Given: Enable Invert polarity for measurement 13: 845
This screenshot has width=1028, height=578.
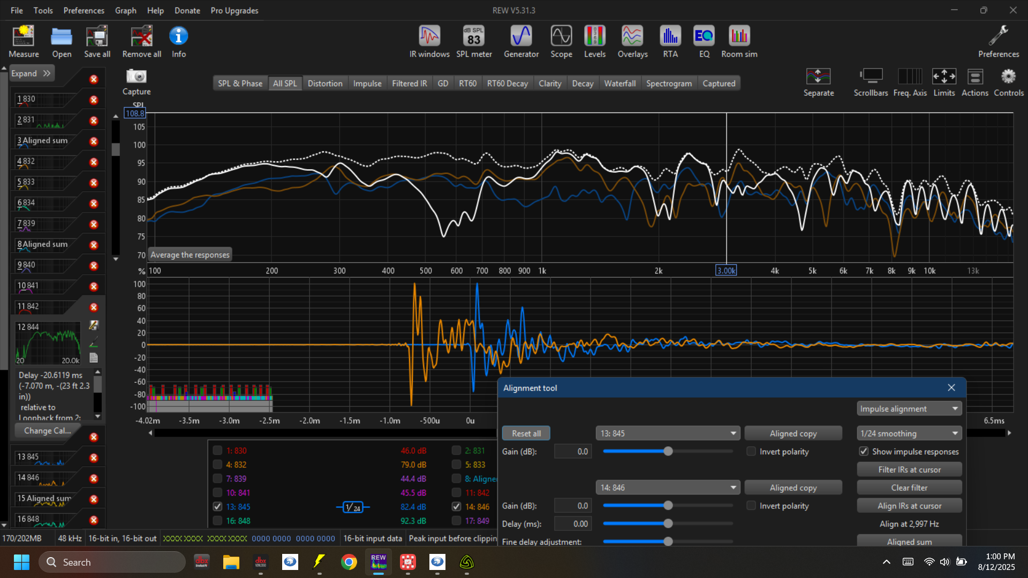Looking at the screenshot, I should click(751, 451).
